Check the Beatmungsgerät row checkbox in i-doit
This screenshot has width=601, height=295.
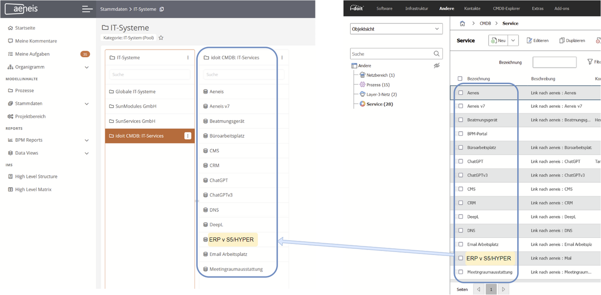tap(460, 120)
